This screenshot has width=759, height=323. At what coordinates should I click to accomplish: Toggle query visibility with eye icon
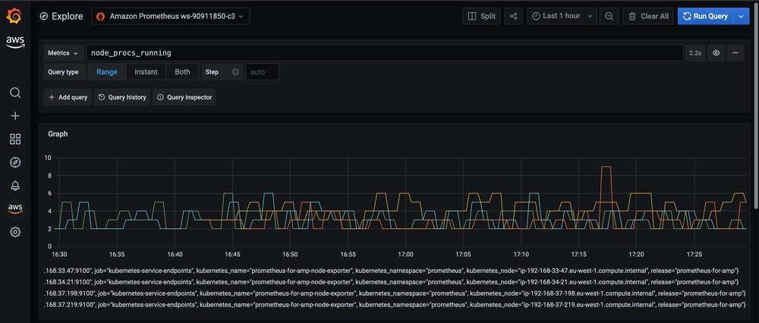(x=716, y=53)
